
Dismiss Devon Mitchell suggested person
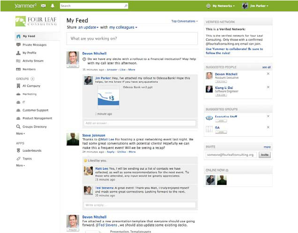[x=268, y=73]
